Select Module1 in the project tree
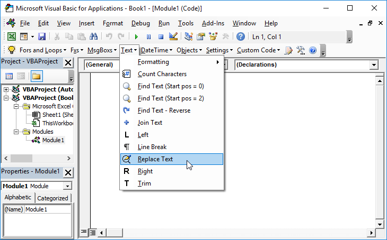 point(53,140)
